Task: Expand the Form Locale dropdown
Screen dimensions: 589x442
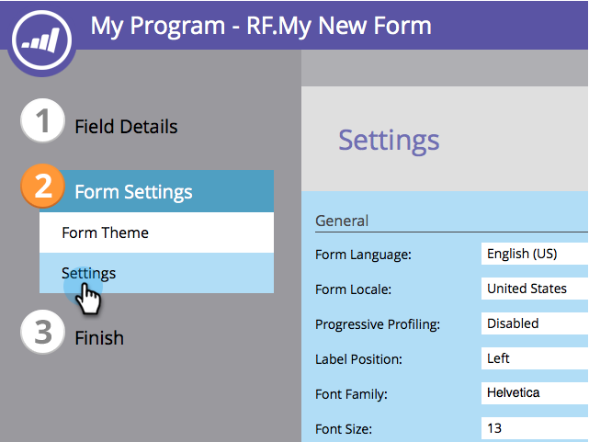Action: click(535, 289)
